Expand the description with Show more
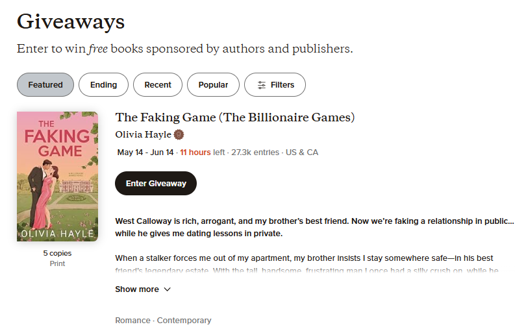 pyautogui.click(x=143, y=289)
